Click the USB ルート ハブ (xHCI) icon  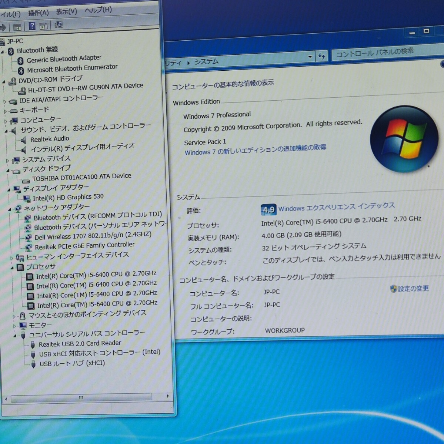(33, 364)
